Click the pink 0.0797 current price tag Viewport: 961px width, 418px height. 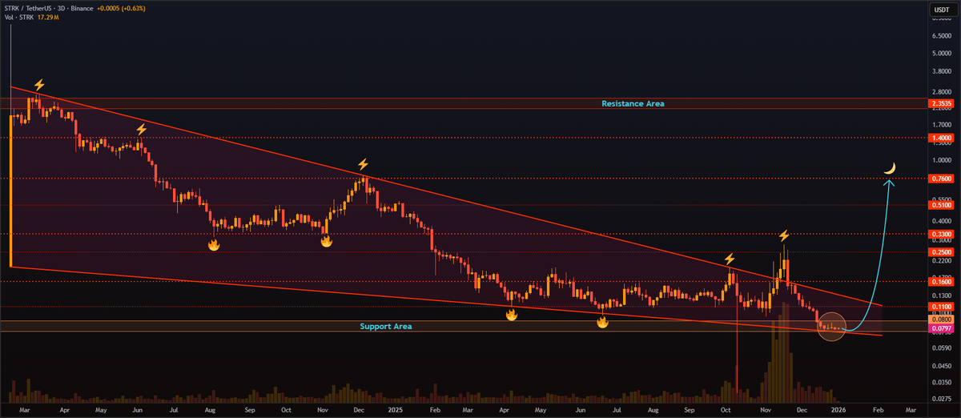[x=940, y=328]
